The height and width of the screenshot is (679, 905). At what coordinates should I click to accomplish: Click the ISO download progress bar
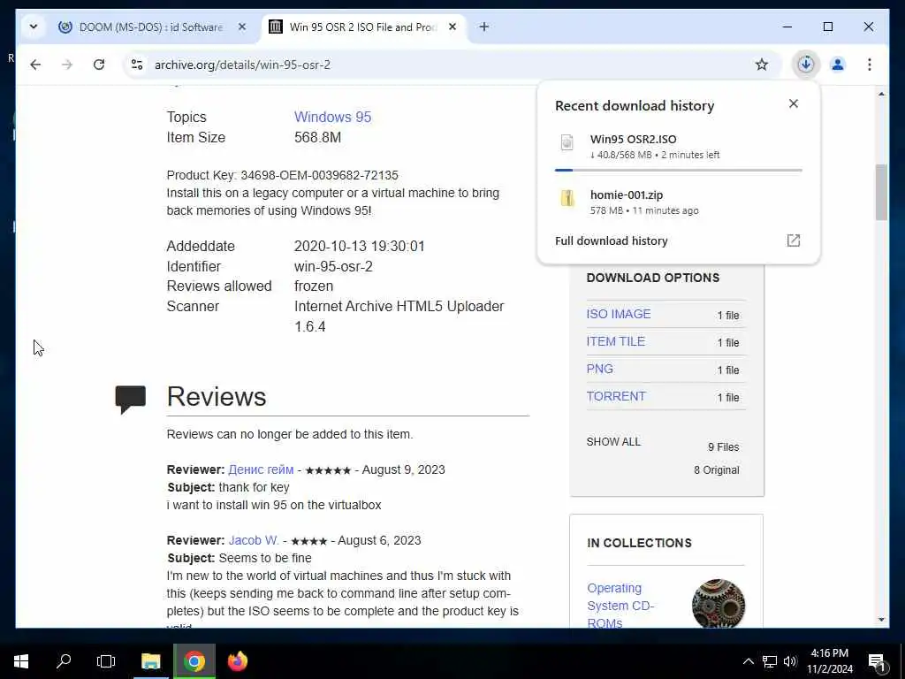coord(678,171)
